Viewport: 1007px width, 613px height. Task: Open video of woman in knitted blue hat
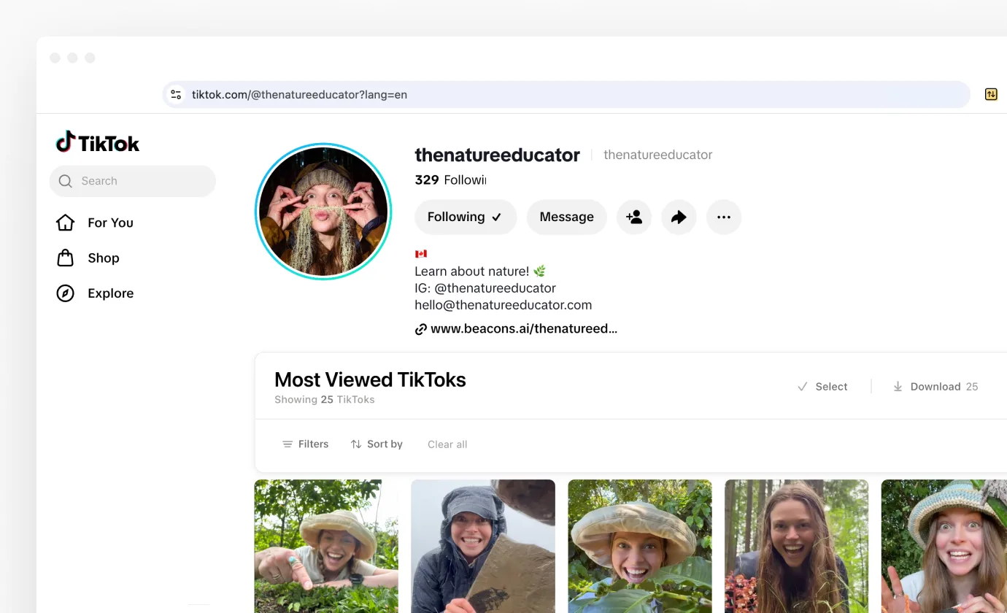pos(944,546)
